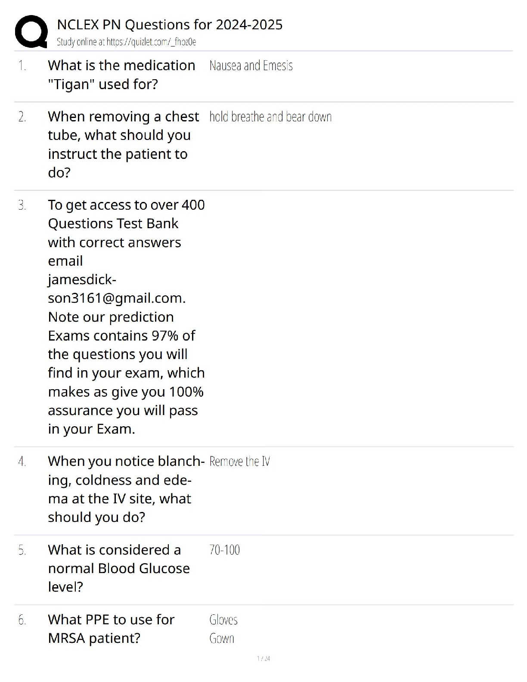
Task: Click the page indicator "1 / 24"
Action: [x=263, y=658]
